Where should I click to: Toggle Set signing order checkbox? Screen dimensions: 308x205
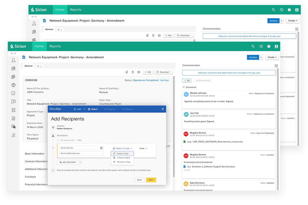[58, 140]
